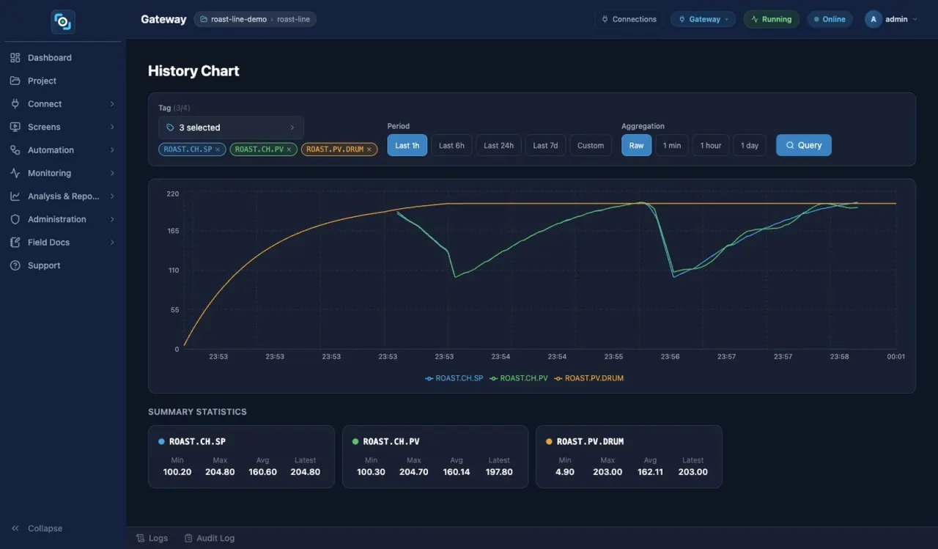Click the Field Docs icon

[15, 243]
